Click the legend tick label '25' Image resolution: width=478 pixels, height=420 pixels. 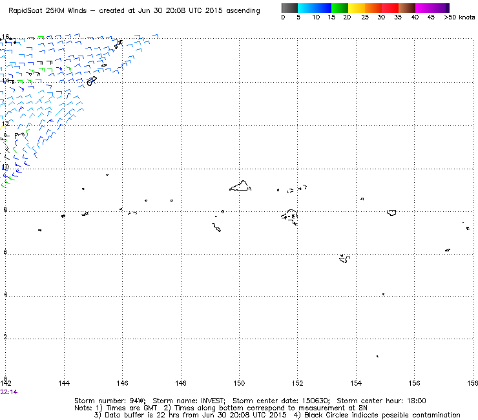pos(365,17)
